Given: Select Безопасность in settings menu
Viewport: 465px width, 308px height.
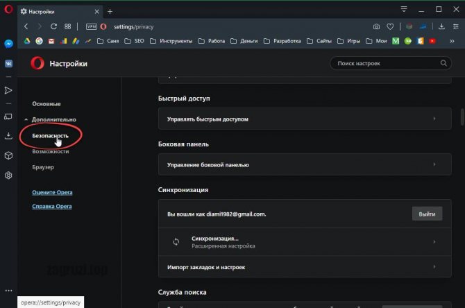Looking at the screenshot, I should (x=50, y=135).
